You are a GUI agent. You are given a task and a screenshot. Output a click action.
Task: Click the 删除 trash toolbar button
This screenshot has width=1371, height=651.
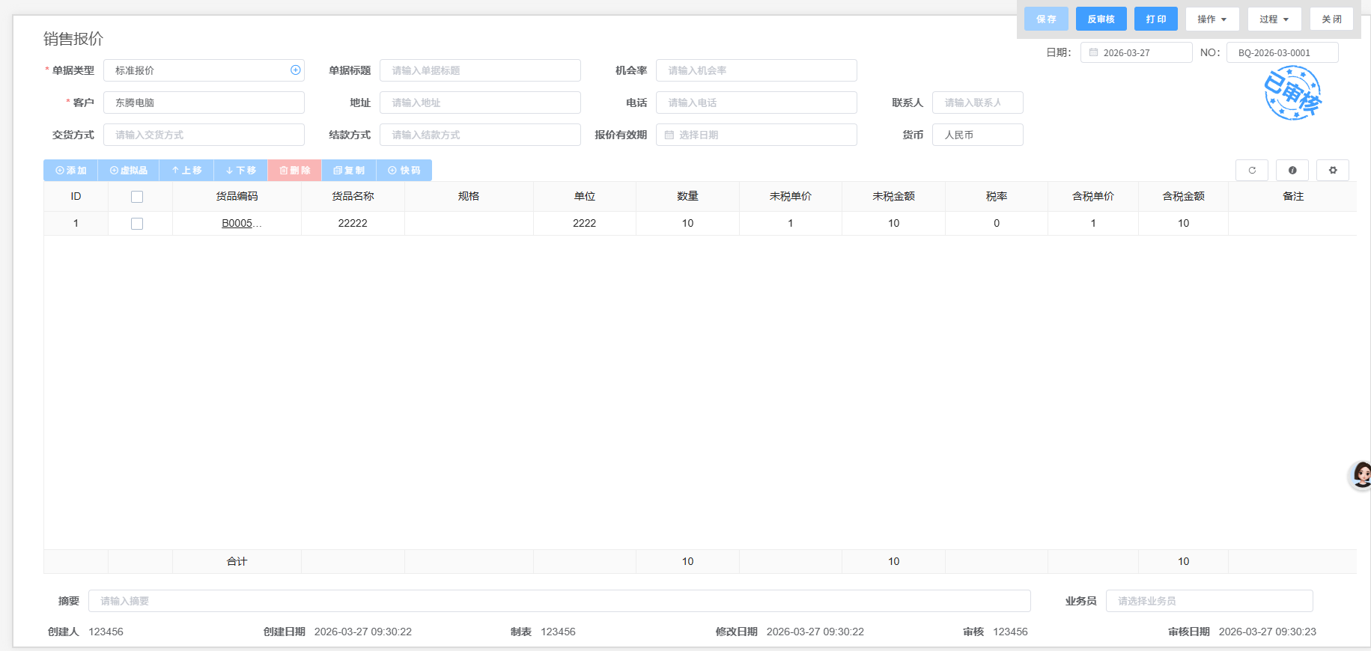pyautogui.click(x=294, y=171)
